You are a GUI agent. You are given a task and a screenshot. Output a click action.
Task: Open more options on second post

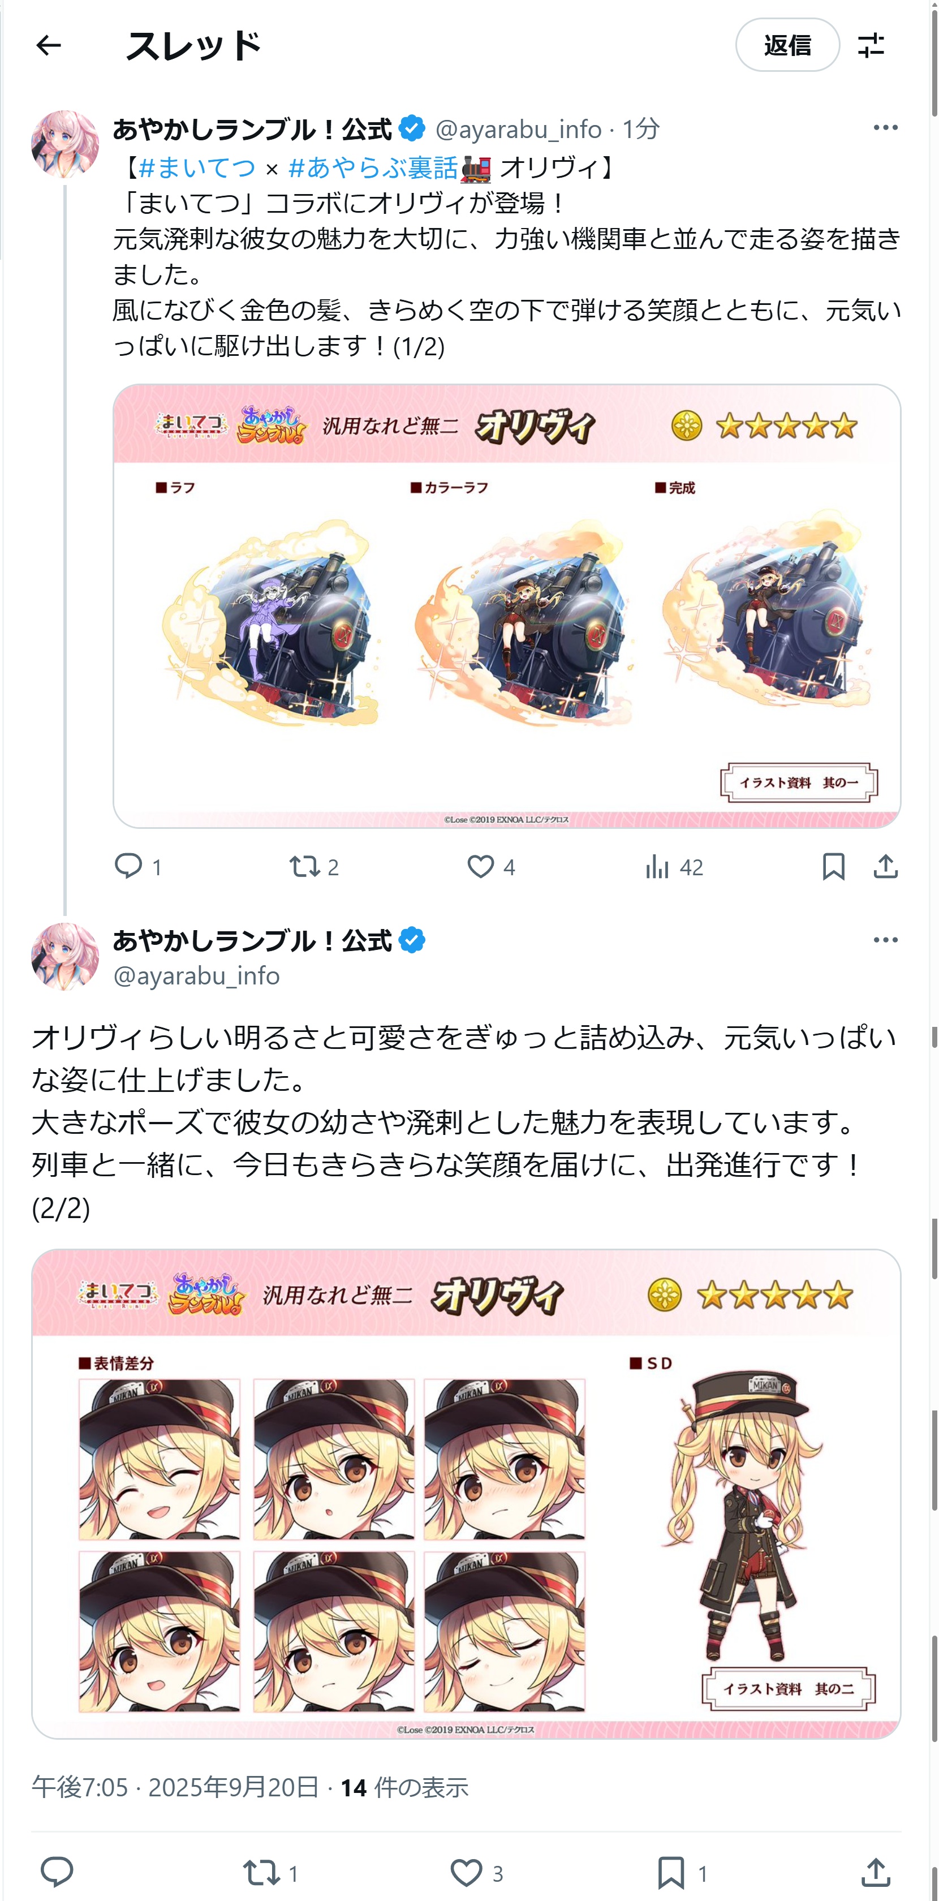click(885, 940)
